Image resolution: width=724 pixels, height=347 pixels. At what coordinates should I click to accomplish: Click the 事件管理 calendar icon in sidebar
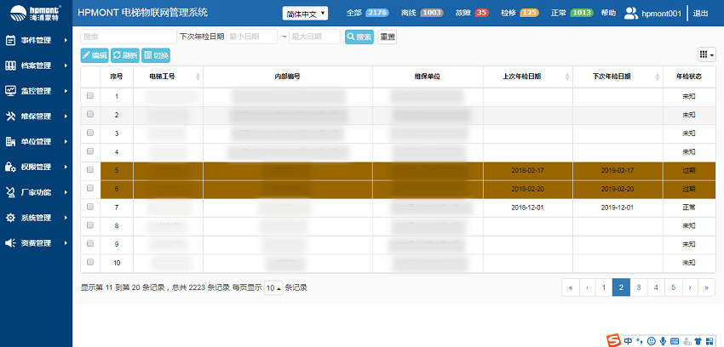click(11, 40)
